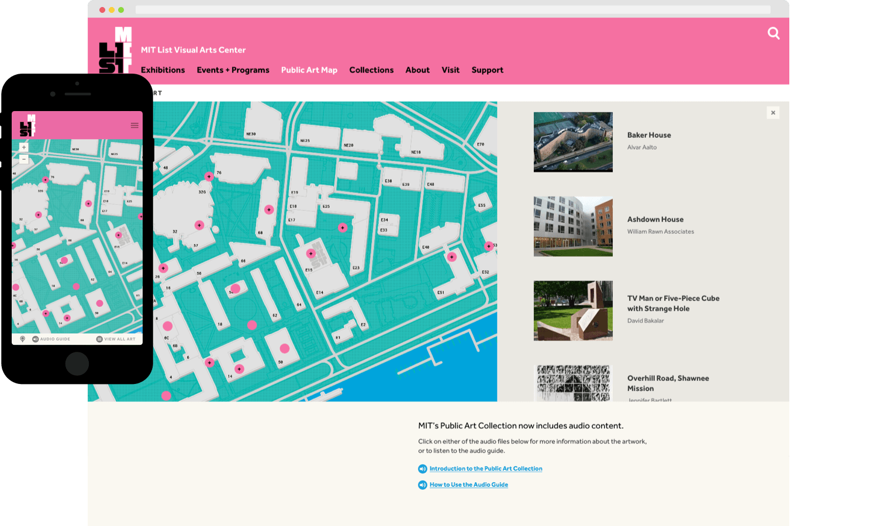This screenshot has height=526, width=877.
Task: Open Introduction to the Public Art Collection link
Action: [486, 469]
